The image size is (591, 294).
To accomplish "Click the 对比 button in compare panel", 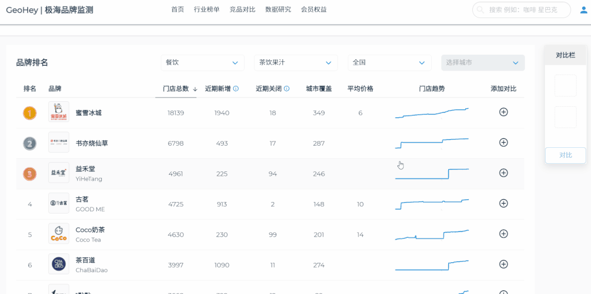I will pos(565,155).
